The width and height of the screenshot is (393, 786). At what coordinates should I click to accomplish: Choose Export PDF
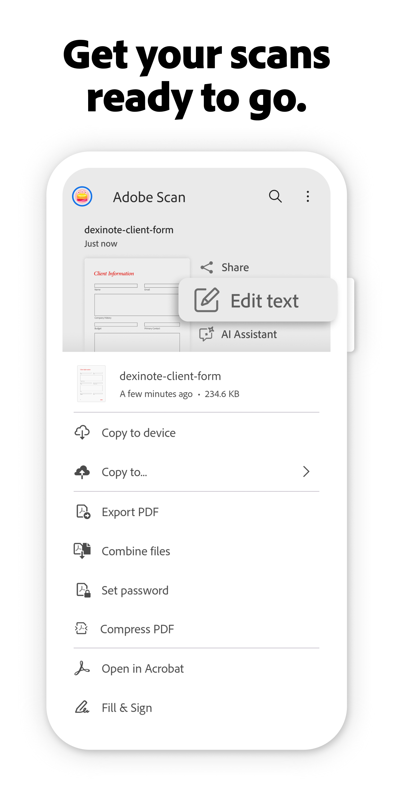click(196, 512)
